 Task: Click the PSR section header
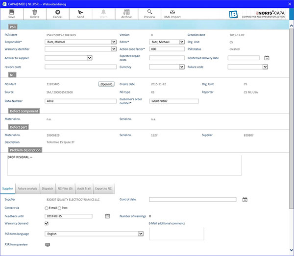[x=13, y=27]
